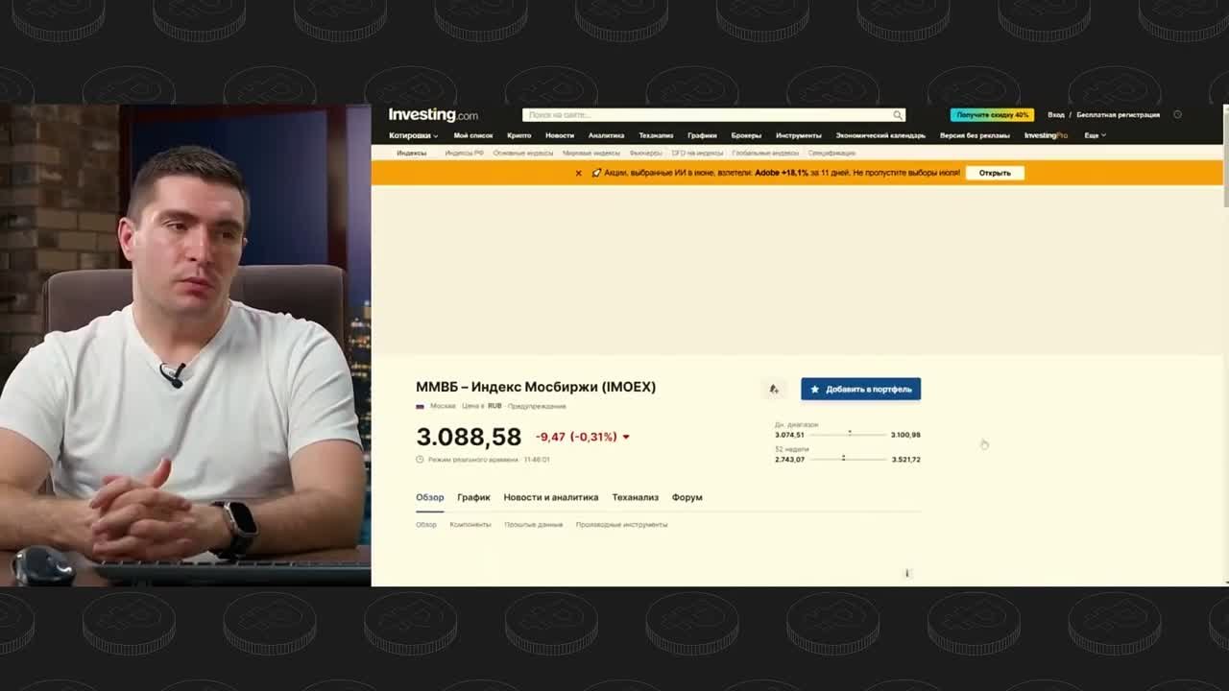Click the info icon at the page bottom
Image resolution: width=1229 pixels, height=691 pixels.
pyautogui.click(x=906, y=573)
